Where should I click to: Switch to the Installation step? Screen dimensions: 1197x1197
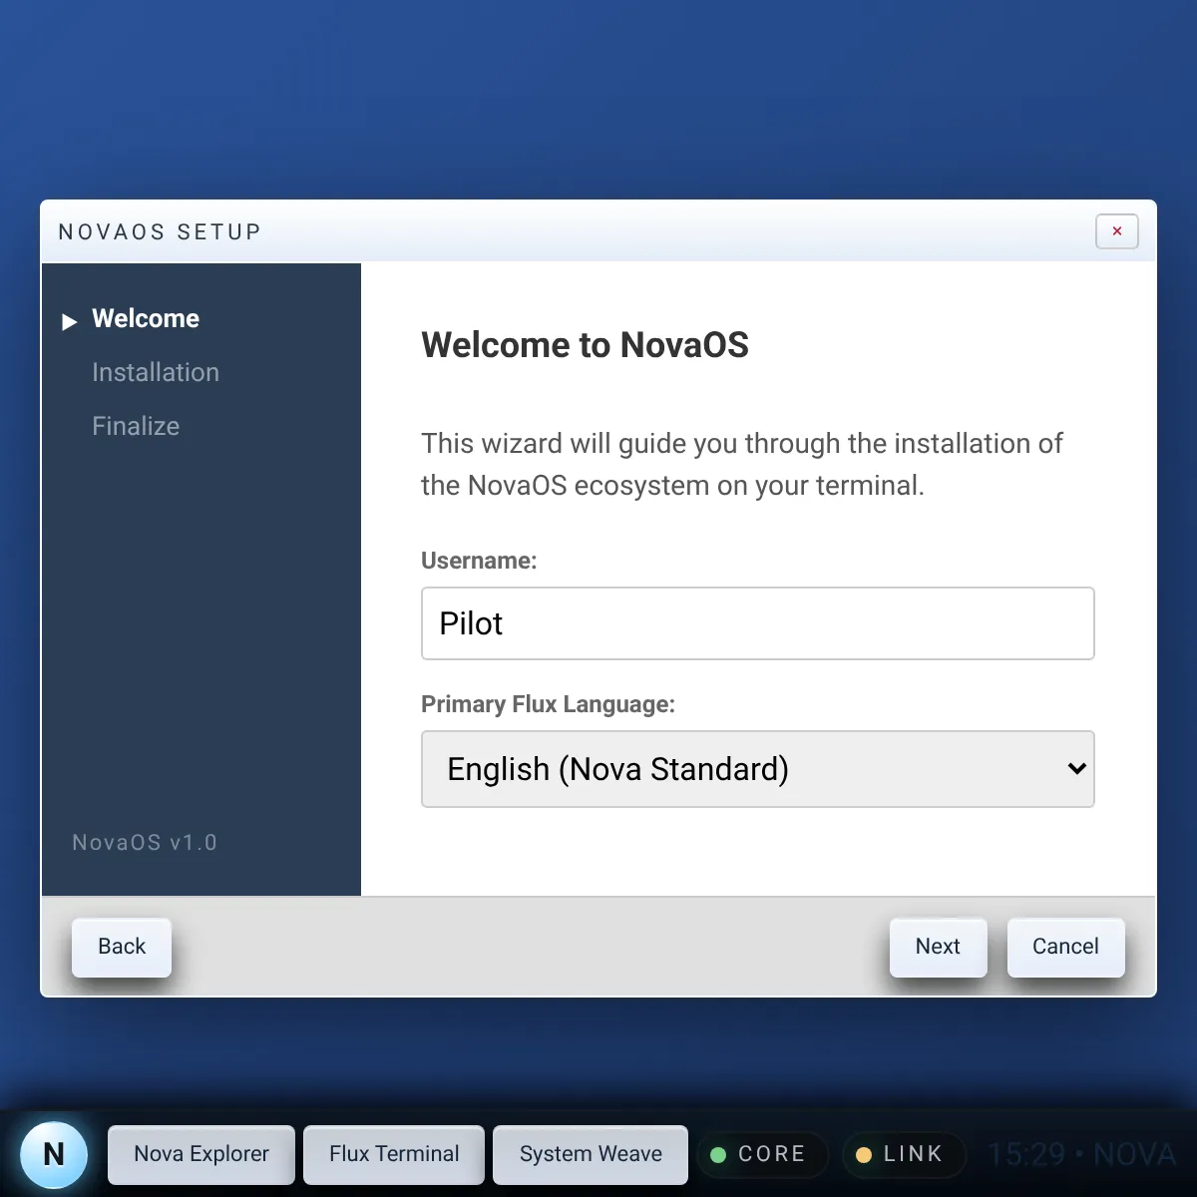click(x=156, y=372)
